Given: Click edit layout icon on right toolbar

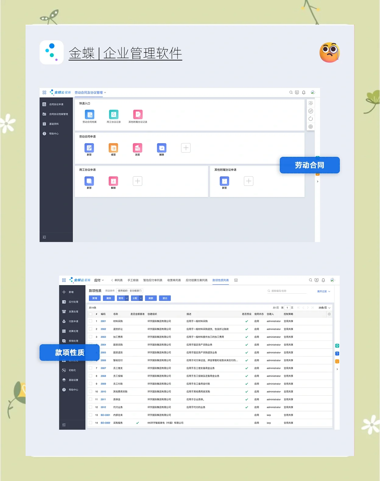Looking at the screenshot, I should 311,103.
